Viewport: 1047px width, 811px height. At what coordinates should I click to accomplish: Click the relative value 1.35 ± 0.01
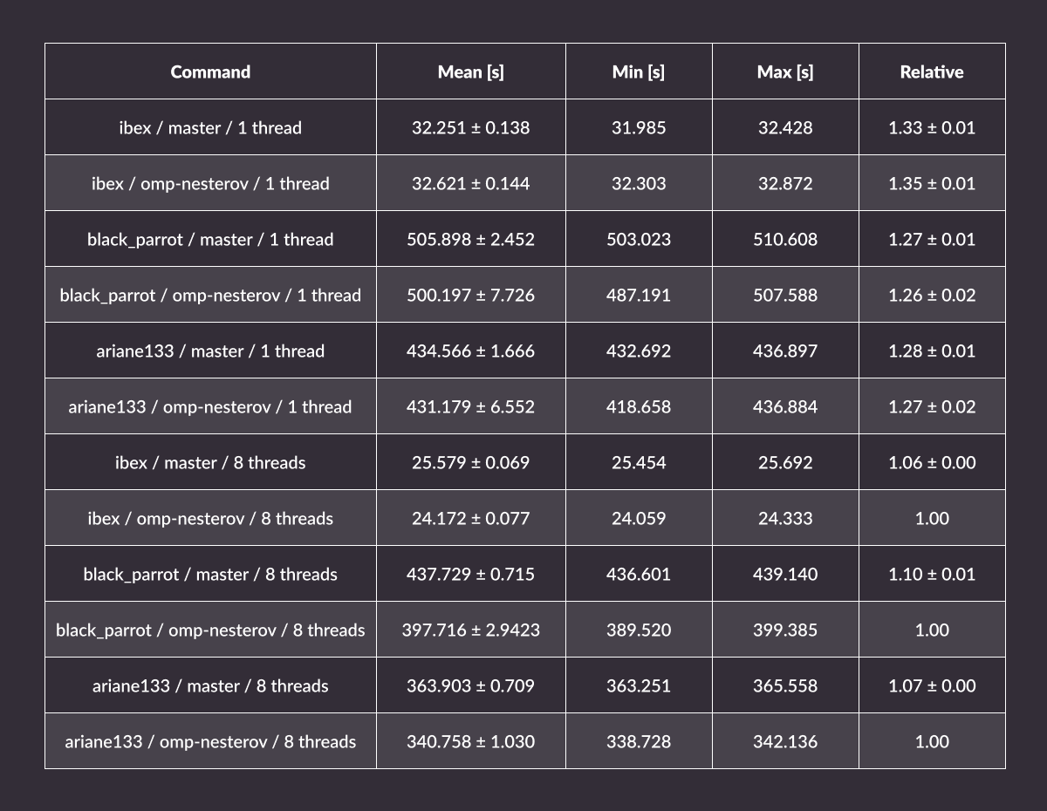click(x=932, y=183)
